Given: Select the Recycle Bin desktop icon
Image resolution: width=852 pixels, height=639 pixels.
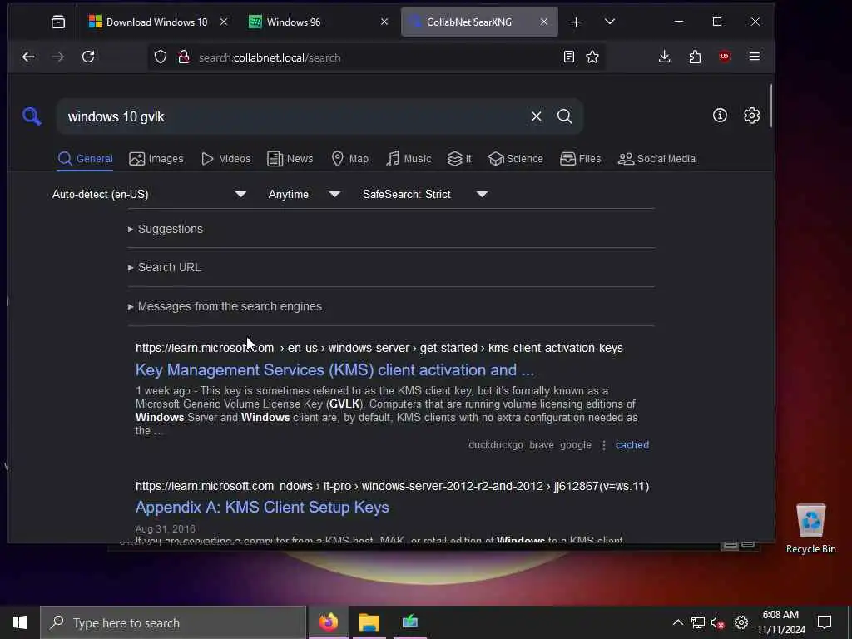Looking at the screenshot, I should tap(810, 528).
